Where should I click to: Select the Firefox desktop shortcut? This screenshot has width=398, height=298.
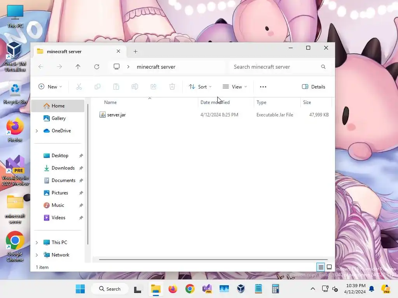(x=15, y=130)
